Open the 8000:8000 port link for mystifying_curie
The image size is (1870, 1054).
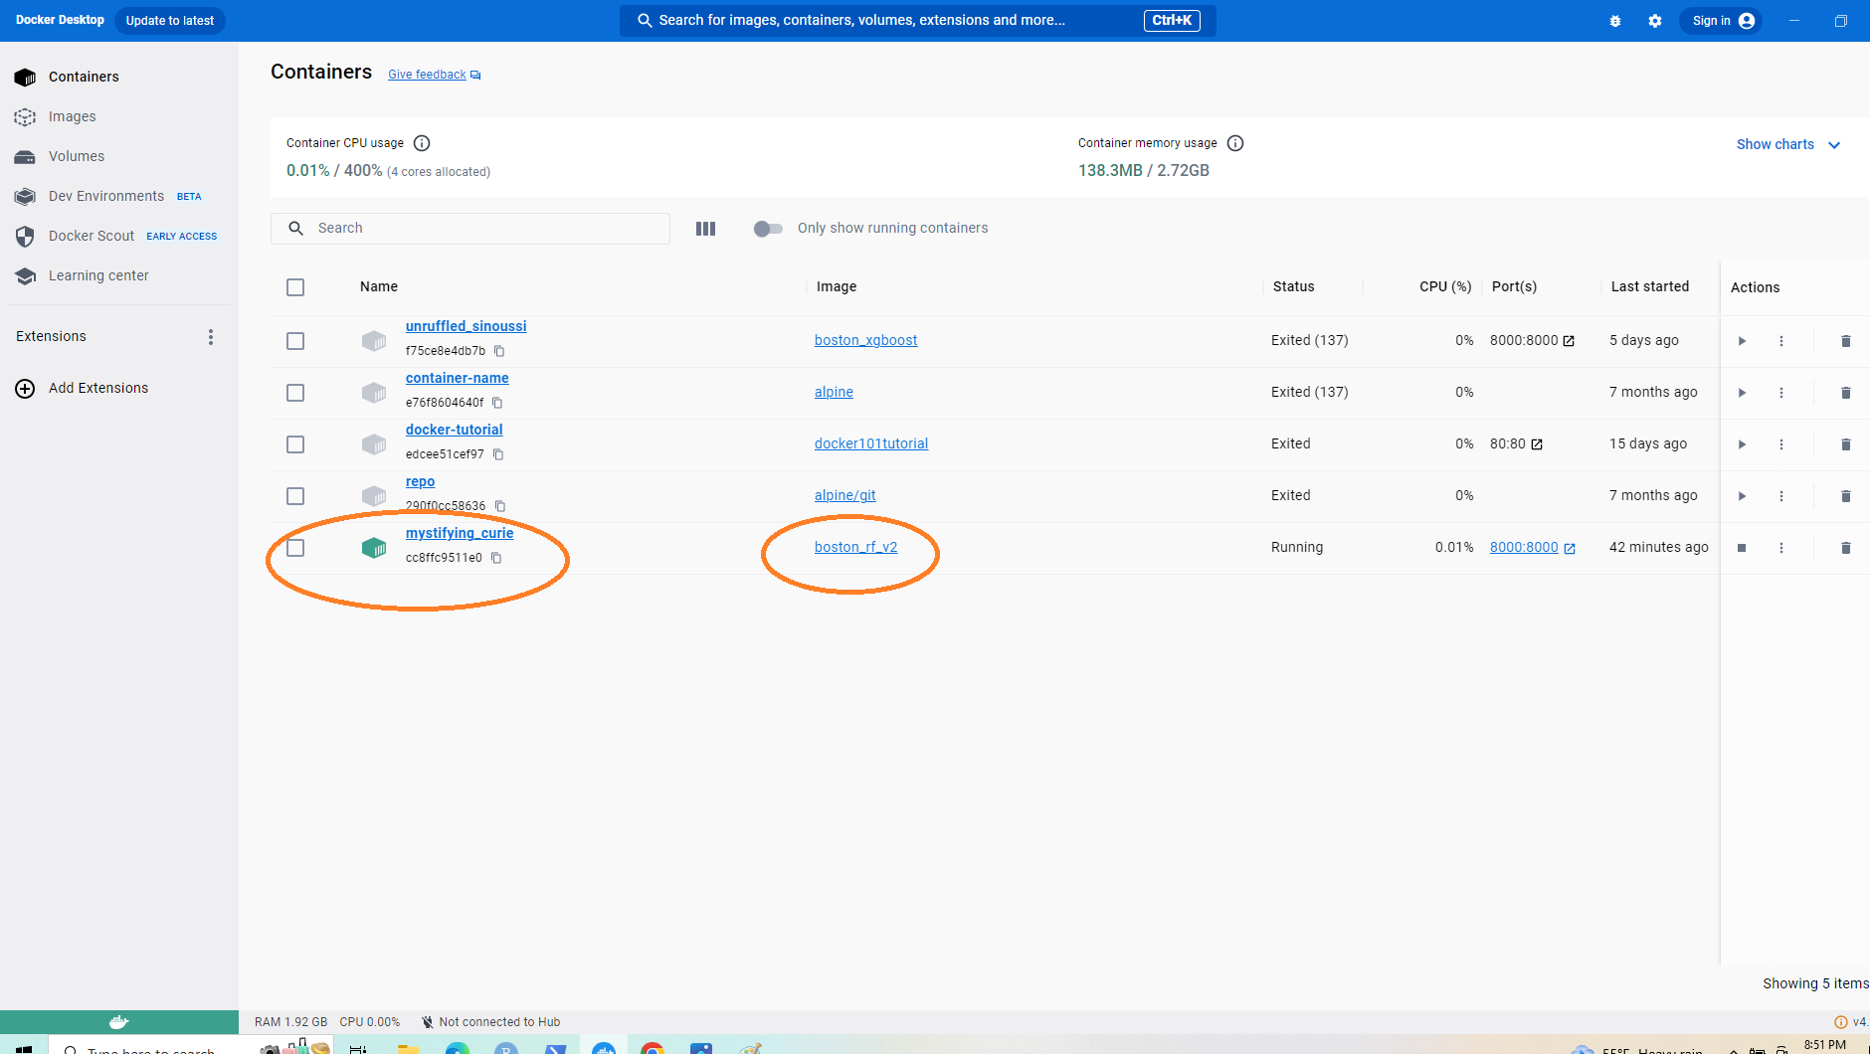point(1524,548)
